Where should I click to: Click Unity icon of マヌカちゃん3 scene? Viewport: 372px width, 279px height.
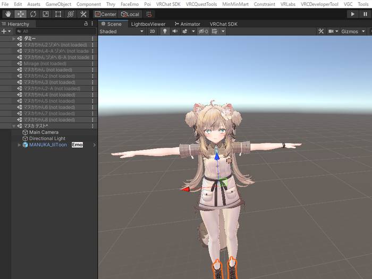tap(20, 82)
